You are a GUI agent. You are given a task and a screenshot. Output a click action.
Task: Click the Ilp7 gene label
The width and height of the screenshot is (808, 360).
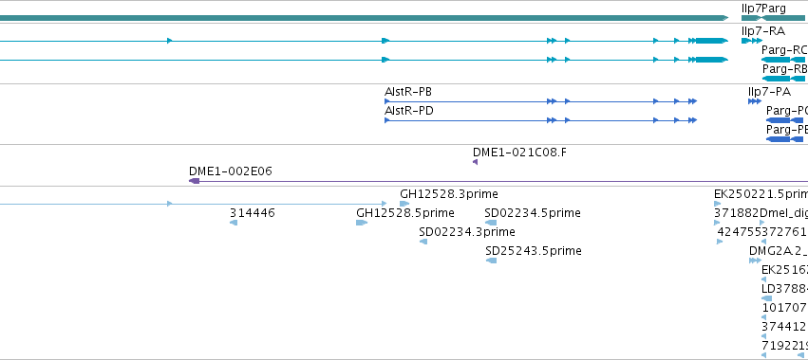(750, 9)
